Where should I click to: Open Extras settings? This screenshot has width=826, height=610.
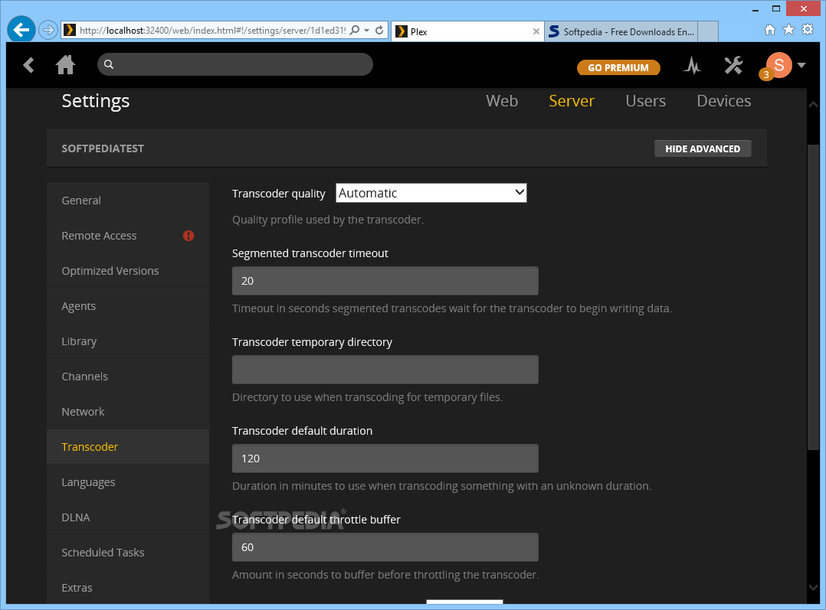click(x=128, y=587)
